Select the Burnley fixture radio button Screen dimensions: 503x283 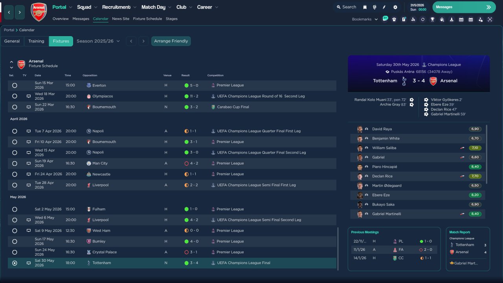click(x=15, y=242)
